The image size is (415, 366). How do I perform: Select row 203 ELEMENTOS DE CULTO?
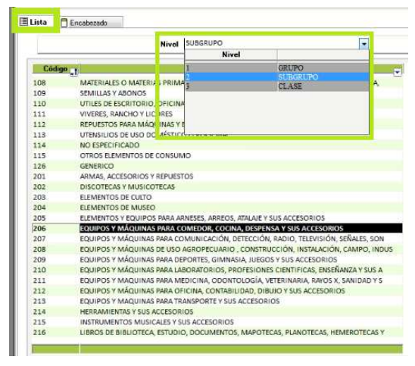(x=217, y=197)
